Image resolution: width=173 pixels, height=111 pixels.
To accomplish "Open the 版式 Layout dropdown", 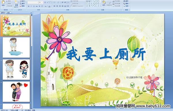I will tap(22, 1).
